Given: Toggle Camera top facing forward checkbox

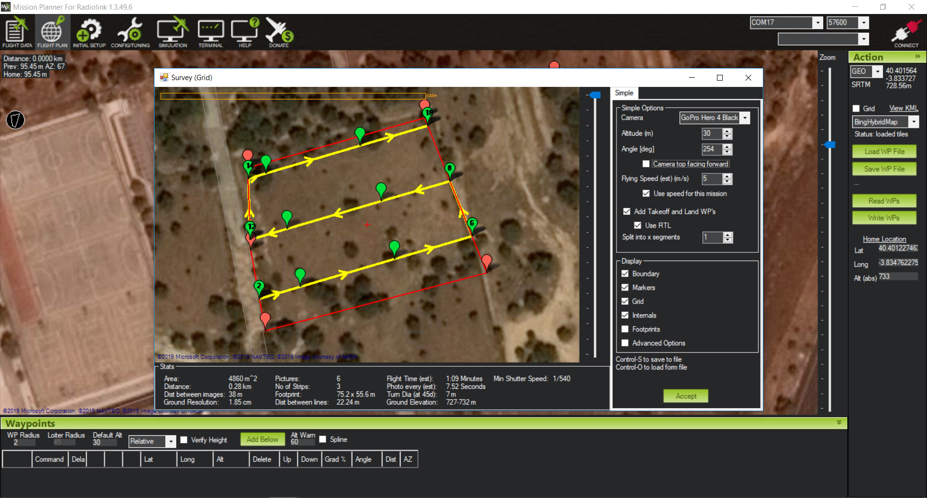Looking at the screenshot, I should [646, 164].
